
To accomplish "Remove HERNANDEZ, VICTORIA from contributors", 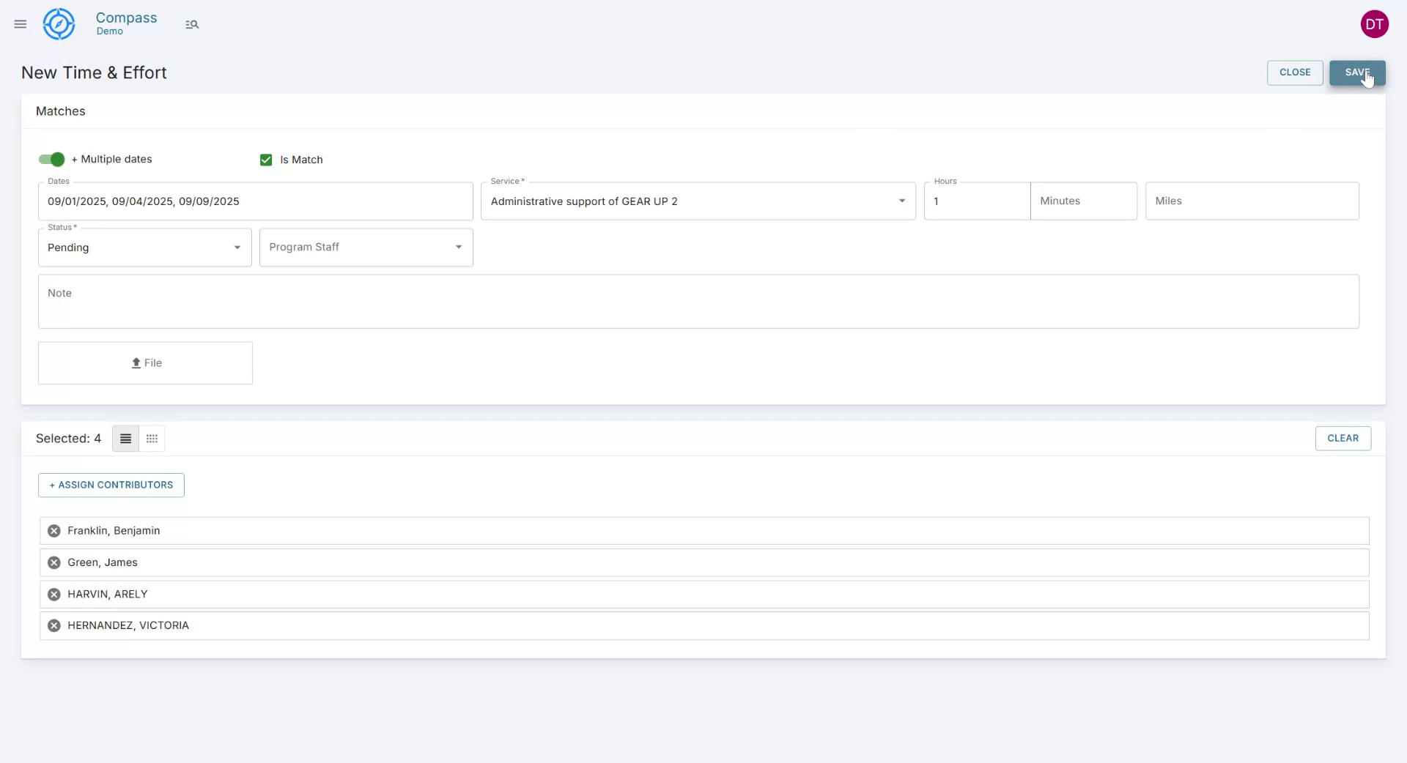I will (x=53, y=625).
